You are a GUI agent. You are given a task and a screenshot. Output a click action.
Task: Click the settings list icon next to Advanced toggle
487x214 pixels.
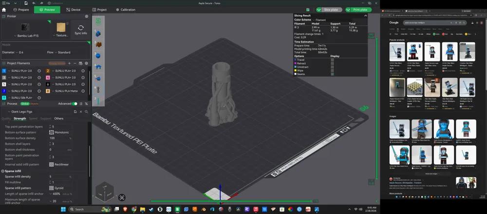[x=81, y=103]
